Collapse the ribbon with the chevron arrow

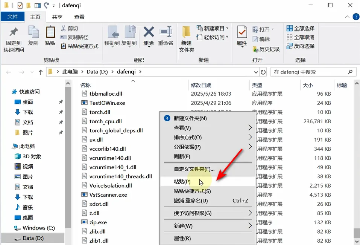click(x=347, y=17)
